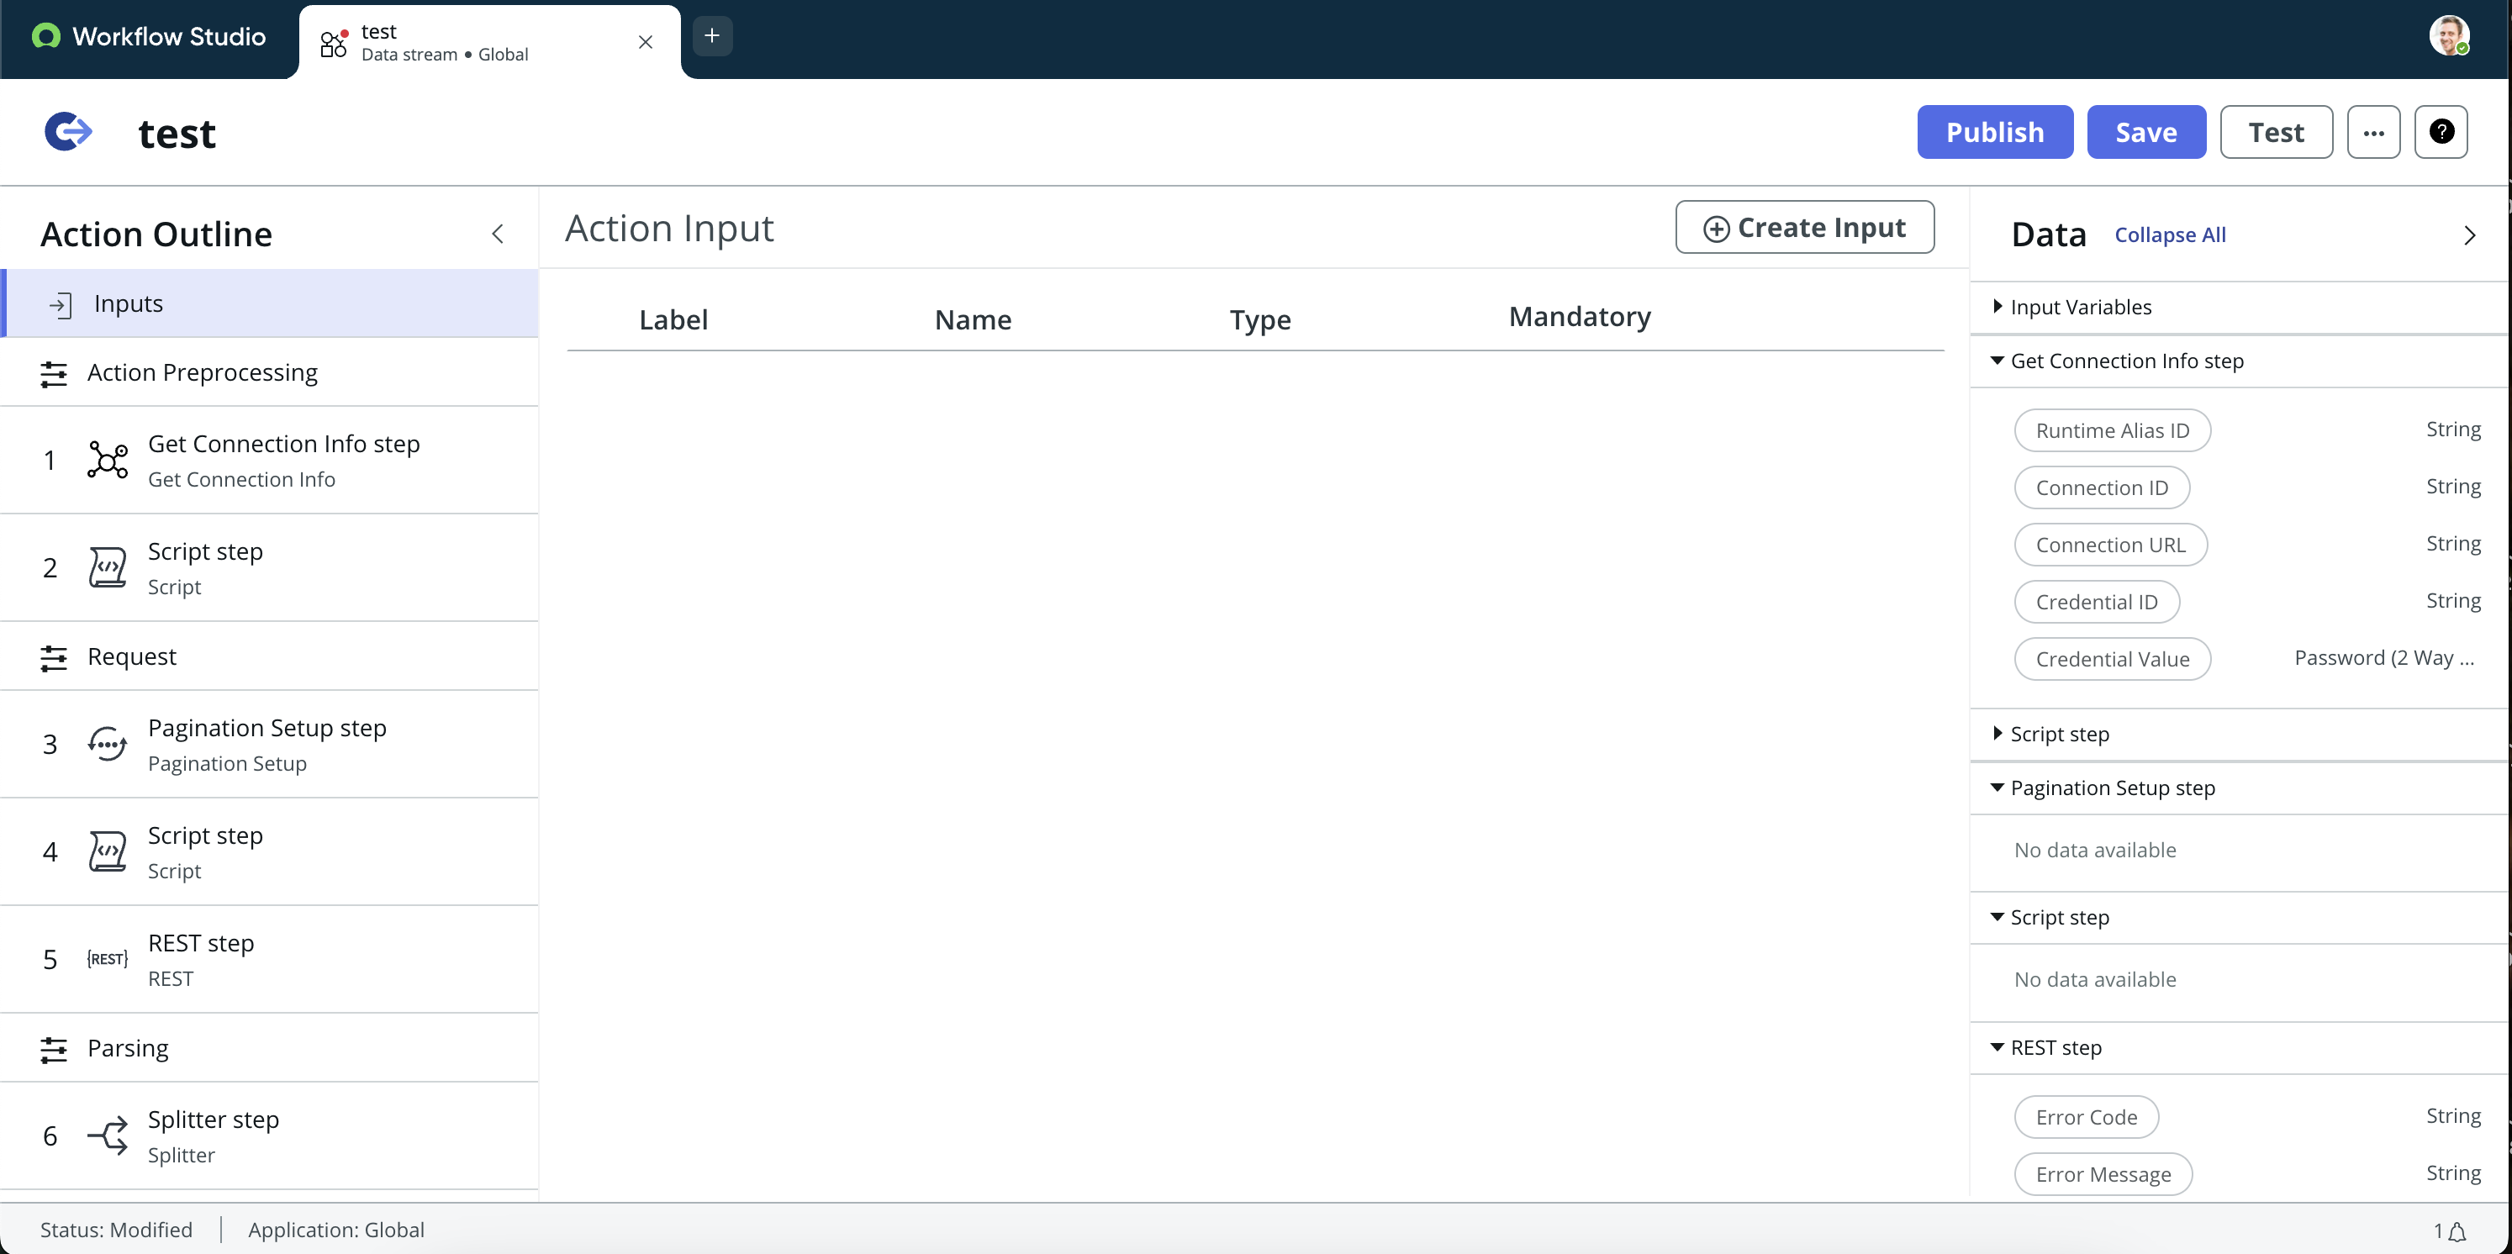Click the help question mark icon

click(2440, 132)
